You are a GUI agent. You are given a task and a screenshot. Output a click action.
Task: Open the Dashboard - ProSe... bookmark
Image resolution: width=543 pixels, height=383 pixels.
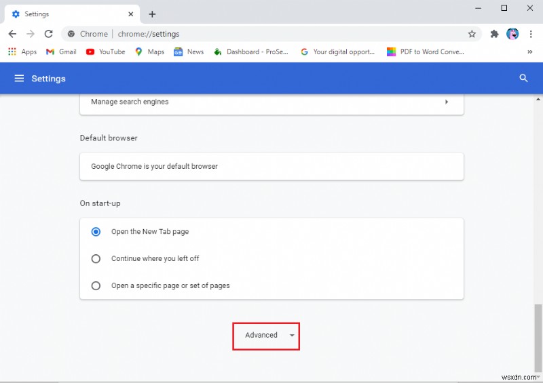251,52
